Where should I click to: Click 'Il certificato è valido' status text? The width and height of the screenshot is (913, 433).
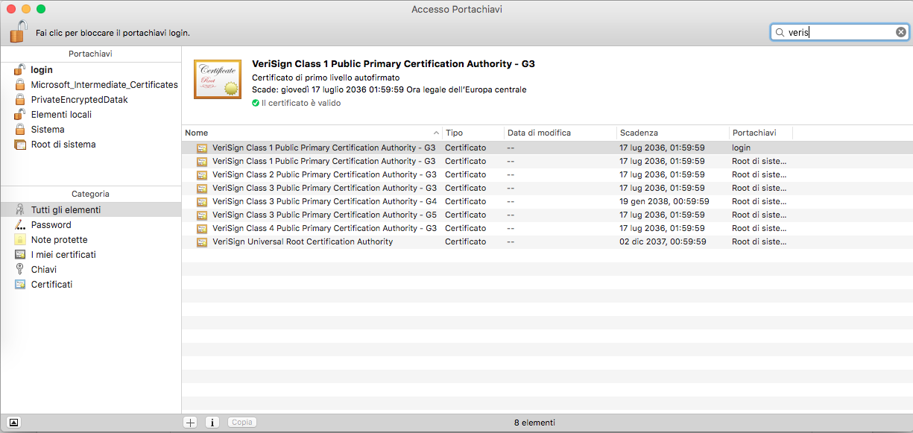[x=301, y=103]
